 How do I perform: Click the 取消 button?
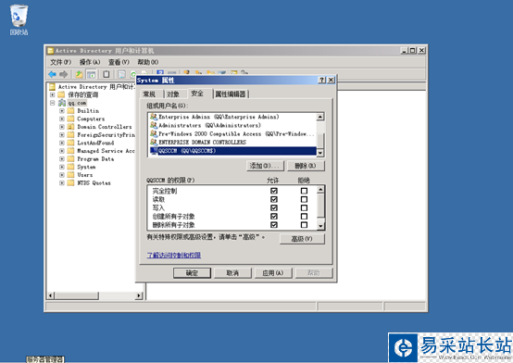(x=232, y=272)
